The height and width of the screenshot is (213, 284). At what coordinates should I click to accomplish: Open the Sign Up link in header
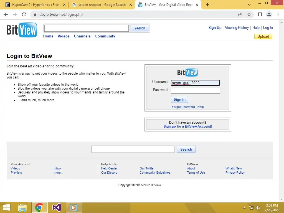coord(215,28)
